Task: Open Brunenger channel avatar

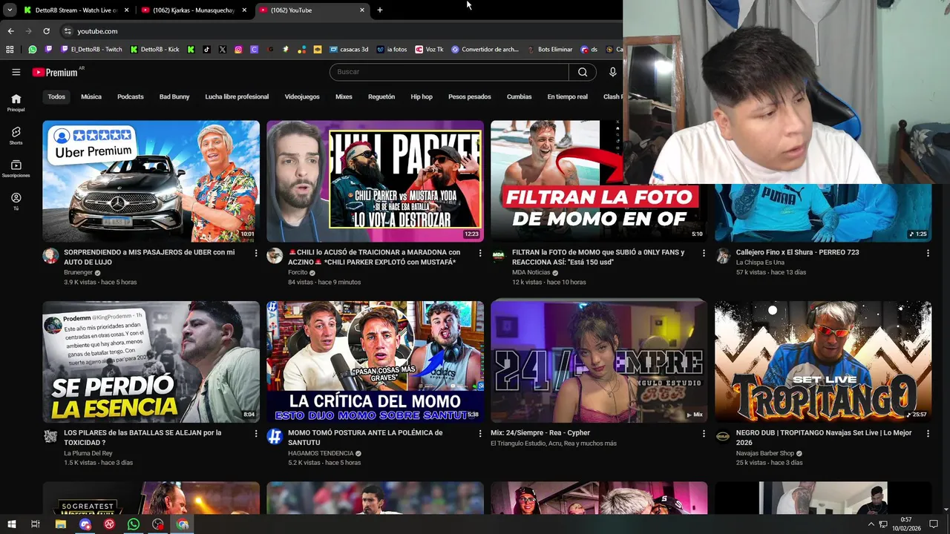Action: tap(50, 256)
